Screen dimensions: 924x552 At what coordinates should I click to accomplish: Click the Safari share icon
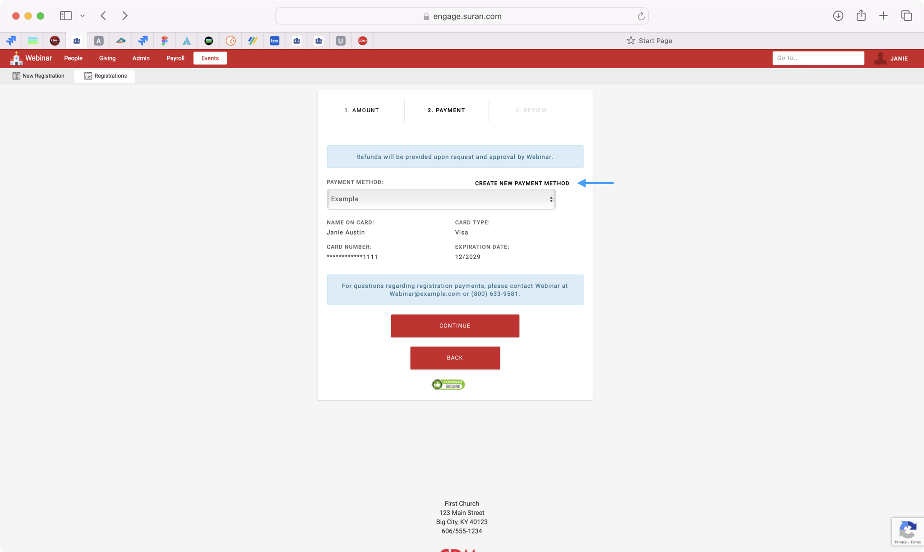(x=861, y=16)
